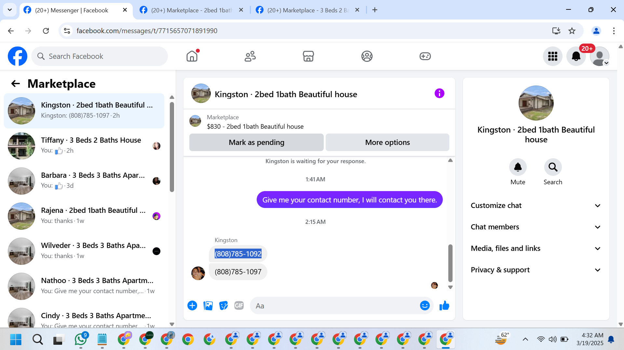Switch to Marketplace 2bed 1bath tab
This screenshot has width=624, height=350.
[192, 10]
